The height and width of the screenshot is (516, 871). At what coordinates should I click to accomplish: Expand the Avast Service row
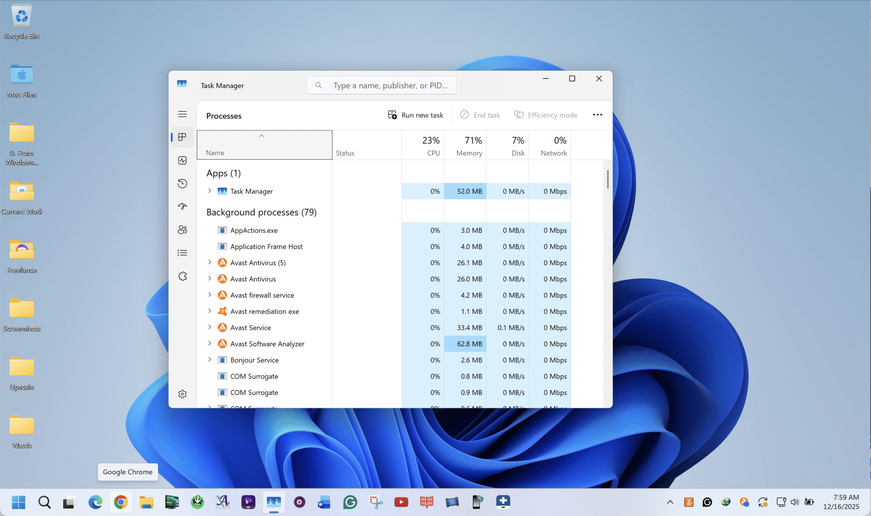(210, 327)
